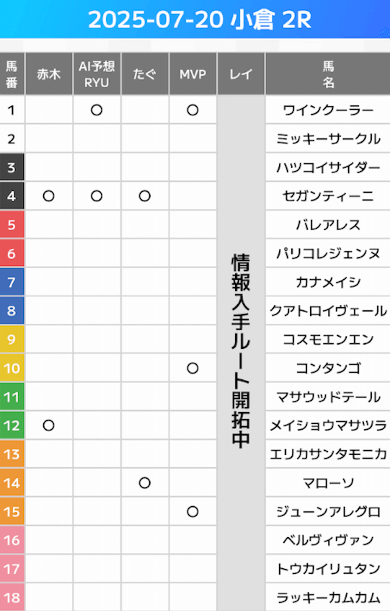Select the レイ column header

tap(241, 74)
